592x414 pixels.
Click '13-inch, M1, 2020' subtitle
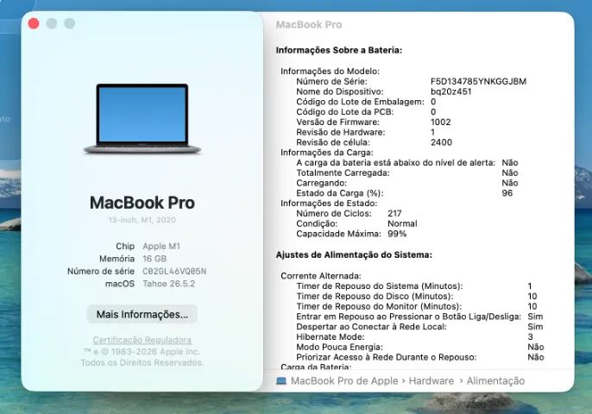click(142, 220)
